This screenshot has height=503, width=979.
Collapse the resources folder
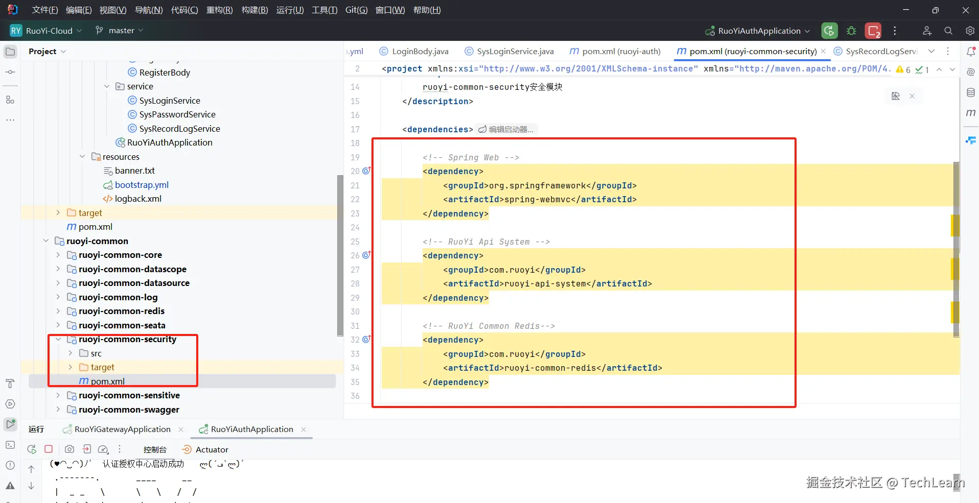coord(82,157)
